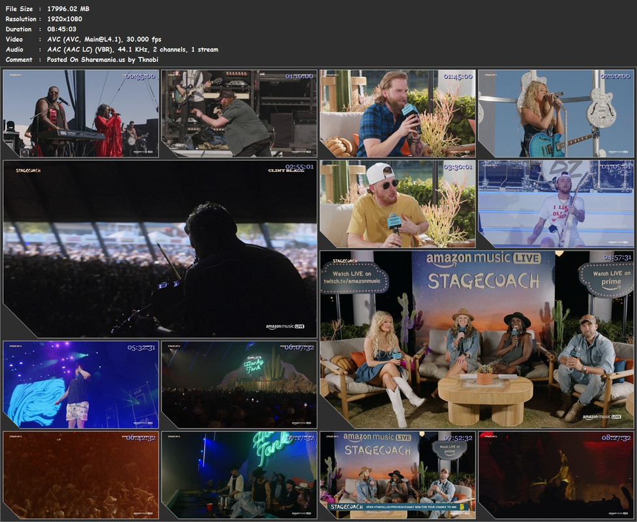Click the 'amazon music LIVE' banner heading in large frame
This screenshot has width=637, height=522.
483,258
